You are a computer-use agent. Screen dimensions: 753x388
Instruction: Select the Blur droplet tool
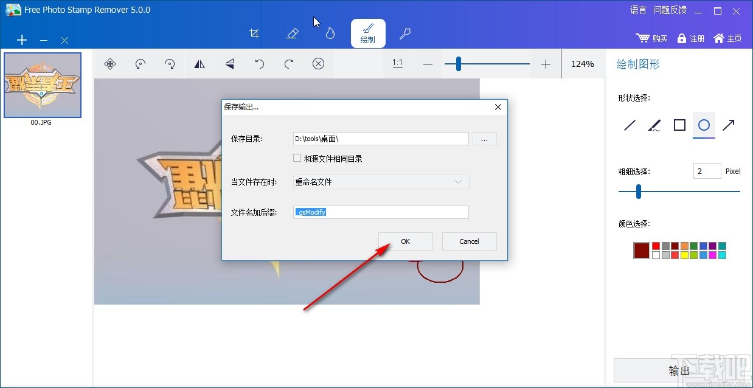click(x=329, y=33)
